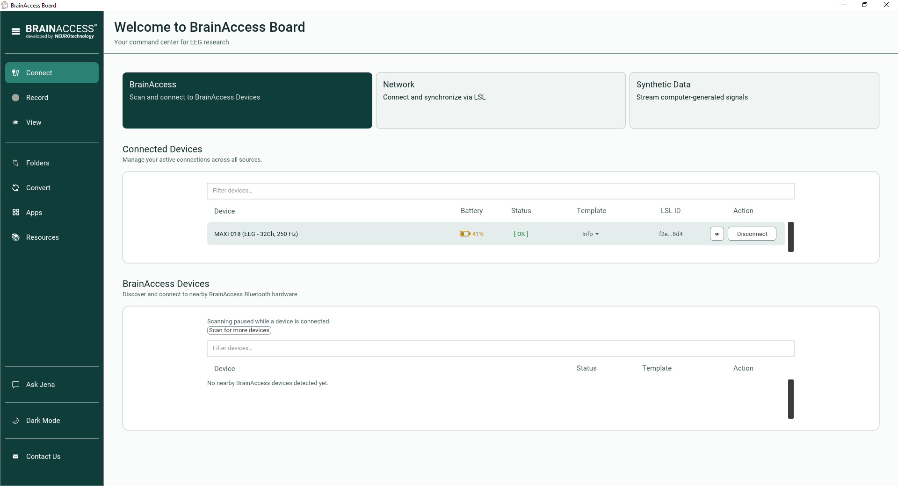Click the Resources books icon

[15, 237]
